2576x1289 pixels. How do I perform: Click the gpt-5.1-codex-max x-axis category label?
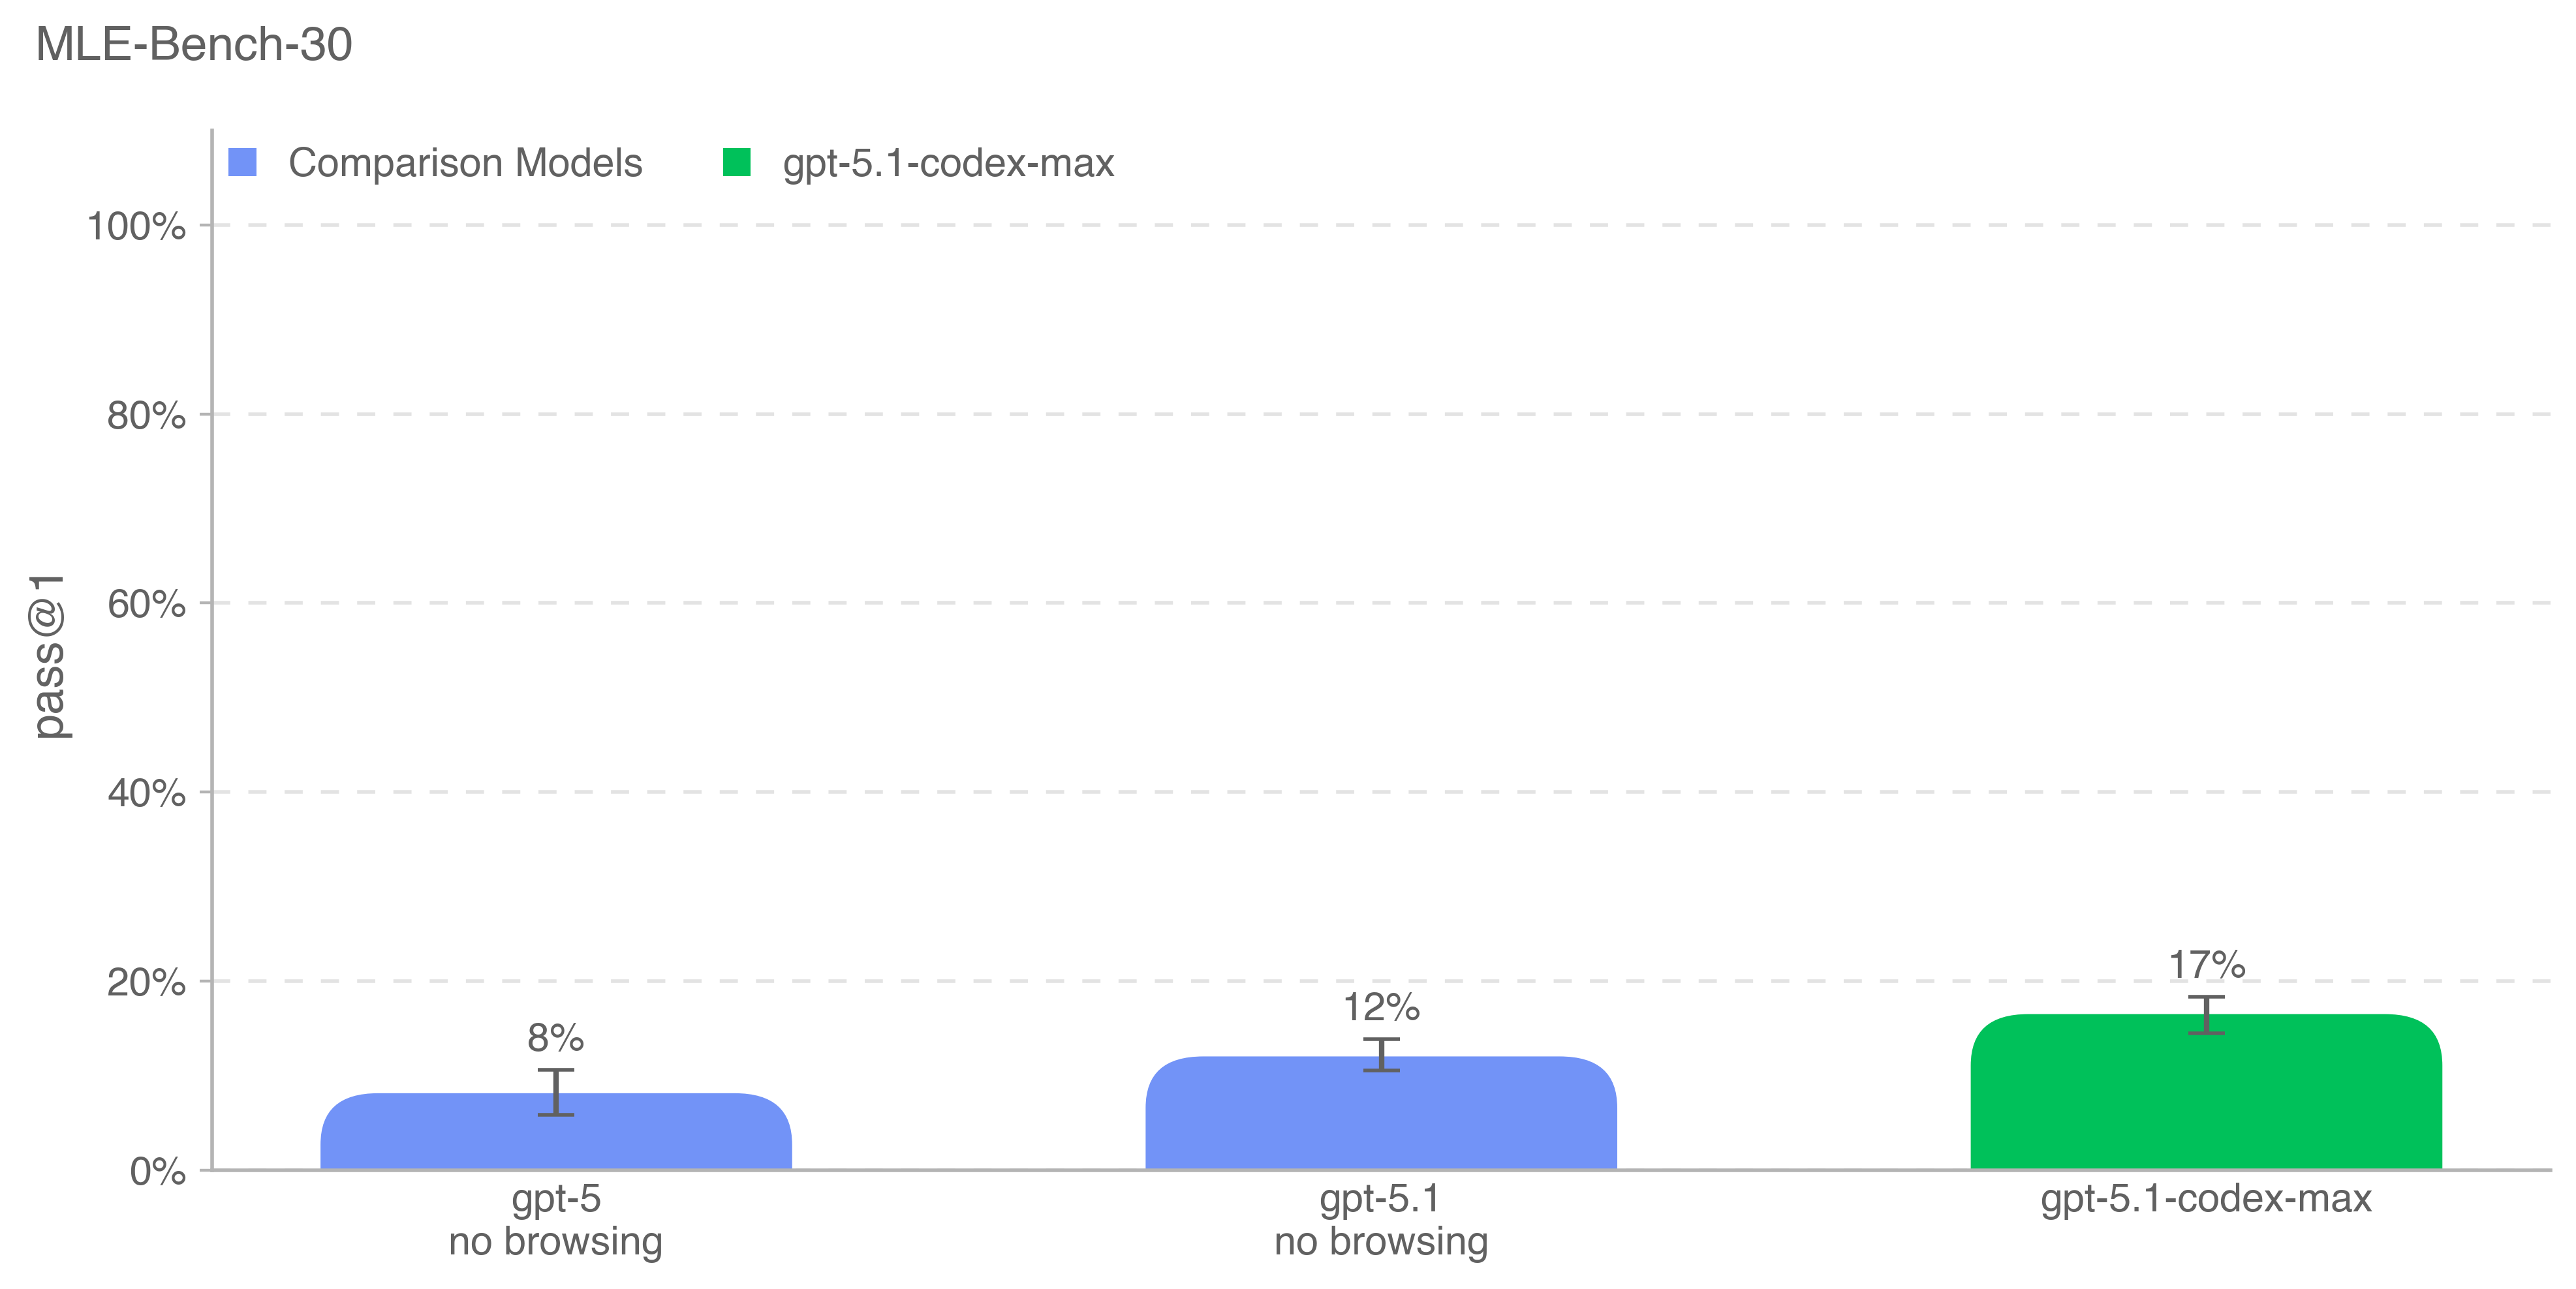(2205, 1198)
